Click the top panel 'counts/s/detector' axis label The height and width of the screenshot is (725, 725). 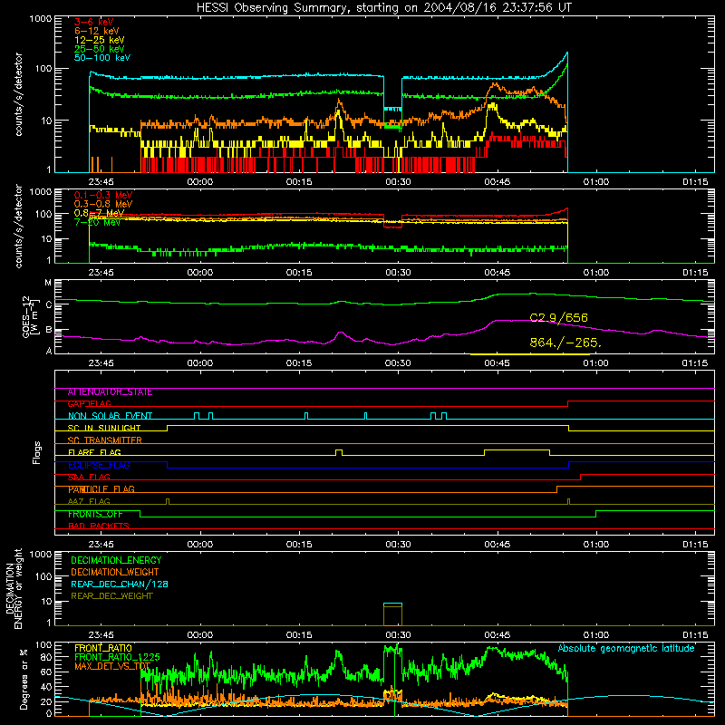[x=18, y=94]
